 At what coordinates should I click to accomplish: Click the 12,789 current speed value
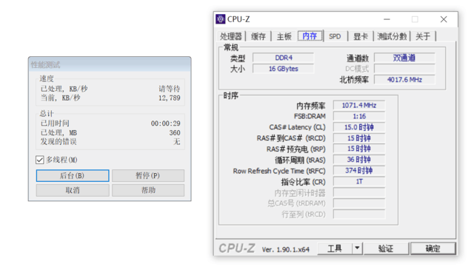tap(170, 98)
